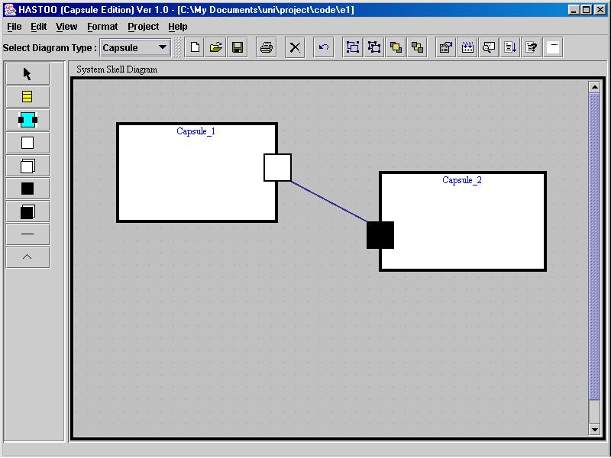Maximize the HASTOO window
The height and width of the screenshot is (458, 611).
[x=586, y=10]
